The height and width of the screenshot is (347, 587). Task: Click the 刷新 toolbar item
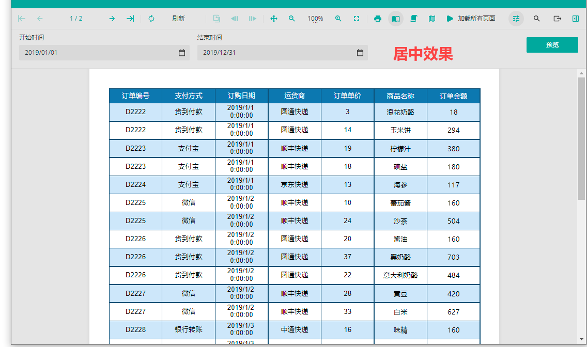(x=178, y=19)
